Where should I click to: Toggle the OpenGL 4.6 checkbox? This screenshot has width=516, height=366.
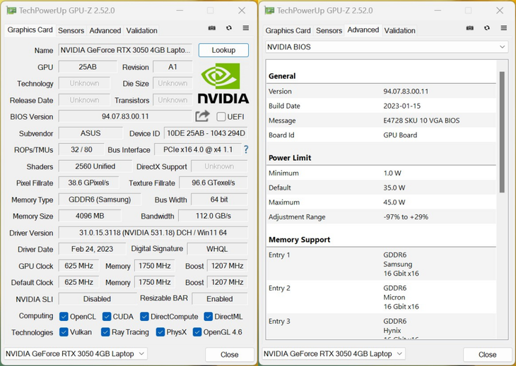tap(197, 332)
